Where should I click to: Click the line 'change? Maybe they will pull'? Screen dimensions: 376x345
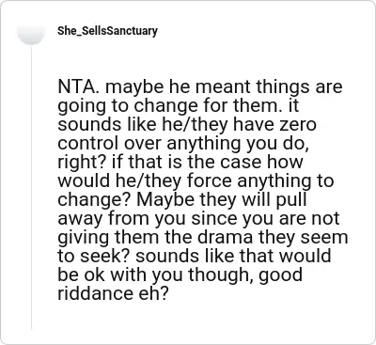182,200
